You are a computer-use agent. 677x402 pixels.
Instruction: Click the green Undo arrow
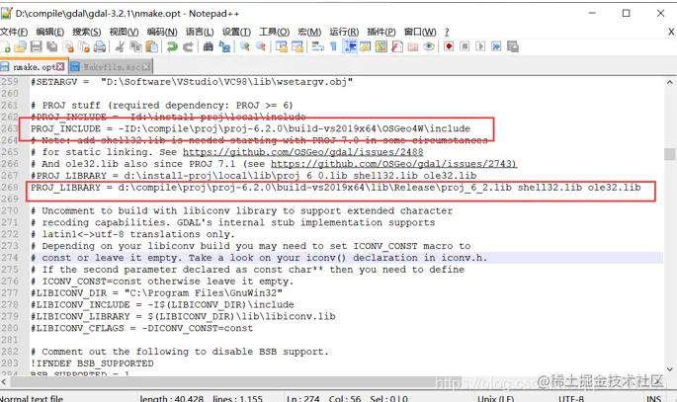tap(172, 46)
